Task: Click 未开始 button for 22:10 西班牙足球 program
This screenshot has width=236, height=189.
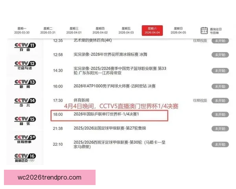Action: coord(220,145)
